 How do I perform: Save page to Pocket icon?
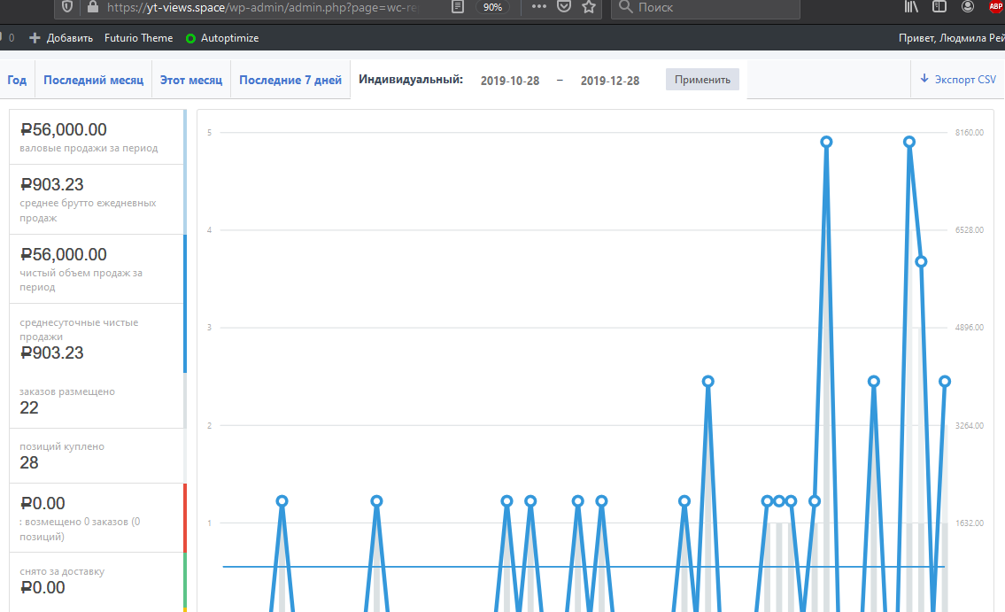point(564,6)
